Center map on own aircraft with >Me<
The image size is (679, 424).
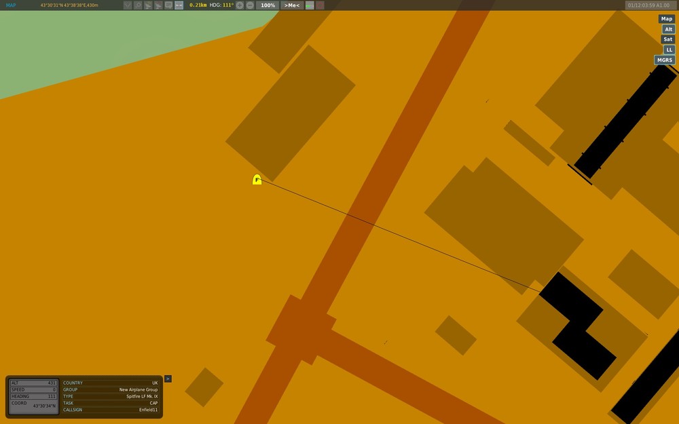(292, 5)
